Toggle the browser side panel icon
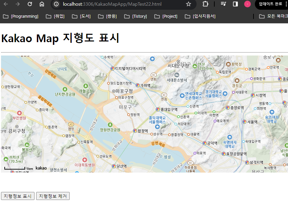The width and height of the screenshot is (288, 206). pos(235,4)
